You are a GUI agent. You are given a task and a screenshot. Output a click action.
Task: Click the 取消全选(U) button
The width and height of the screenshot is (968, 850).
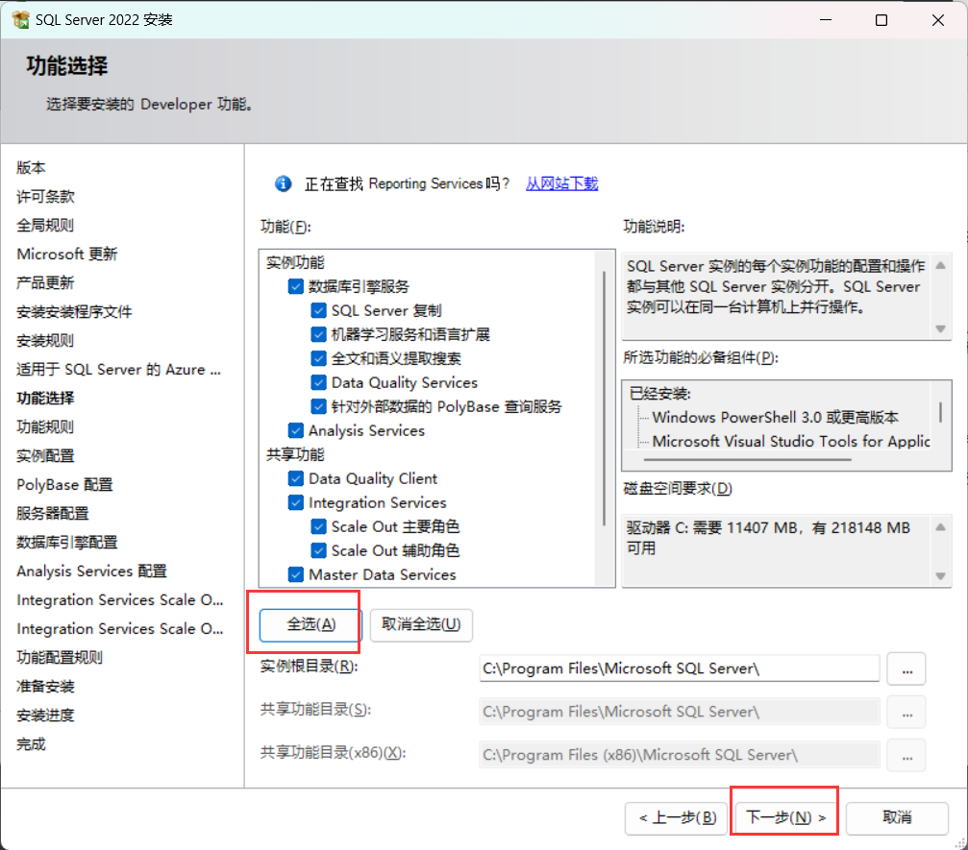click(421, 625)
